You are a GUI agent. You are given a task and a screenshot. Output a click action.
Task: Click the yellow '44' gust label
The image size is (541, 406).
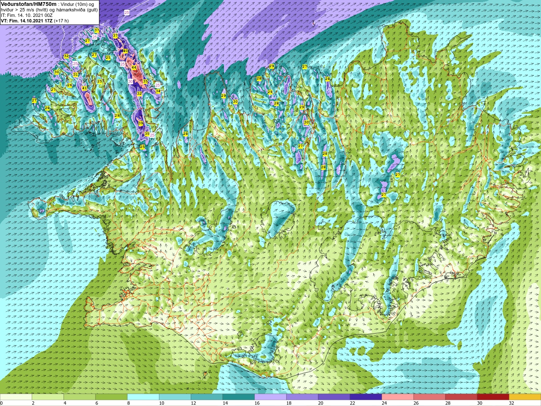coord(134,68)
